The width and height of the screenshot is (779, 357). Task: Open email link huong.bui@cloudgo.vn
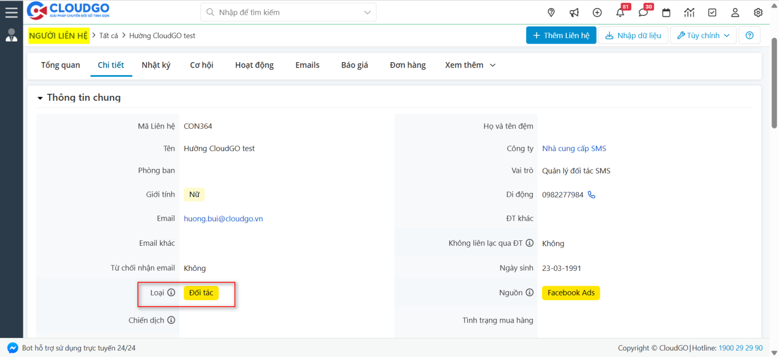(223, 218)
